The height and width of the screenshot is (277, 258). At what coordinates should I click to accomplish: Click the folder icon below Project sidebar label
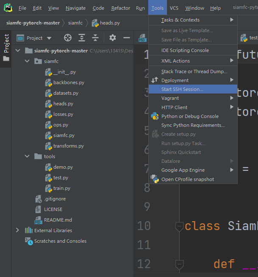click(x=6, y=58)
